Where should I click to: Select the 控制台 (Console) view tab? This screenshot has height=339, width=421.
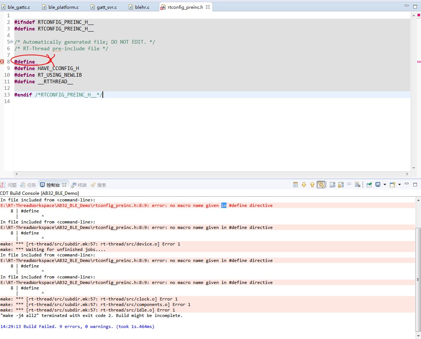(x=50, y=185)
